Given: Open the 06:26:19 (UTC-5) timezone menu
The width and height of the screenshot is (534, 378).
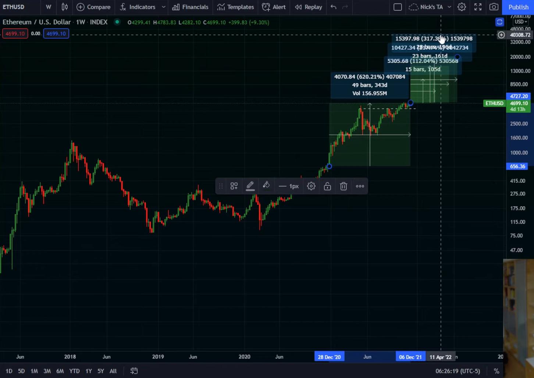Looking at the screenshot, I should pyautogui.click(x=458, y=371).
